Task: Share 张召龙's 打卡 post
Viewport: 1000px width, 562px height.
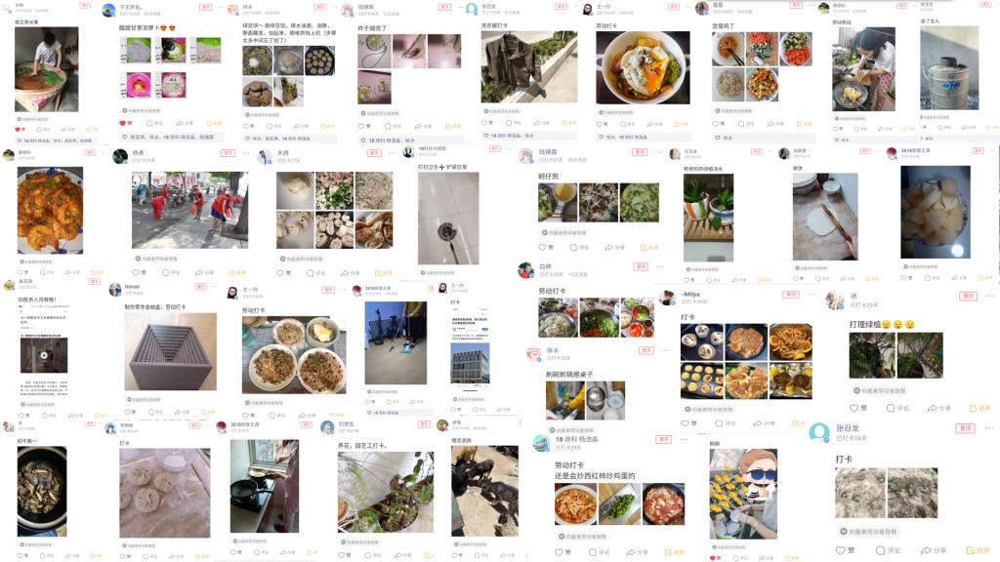Action: [933, 550]
